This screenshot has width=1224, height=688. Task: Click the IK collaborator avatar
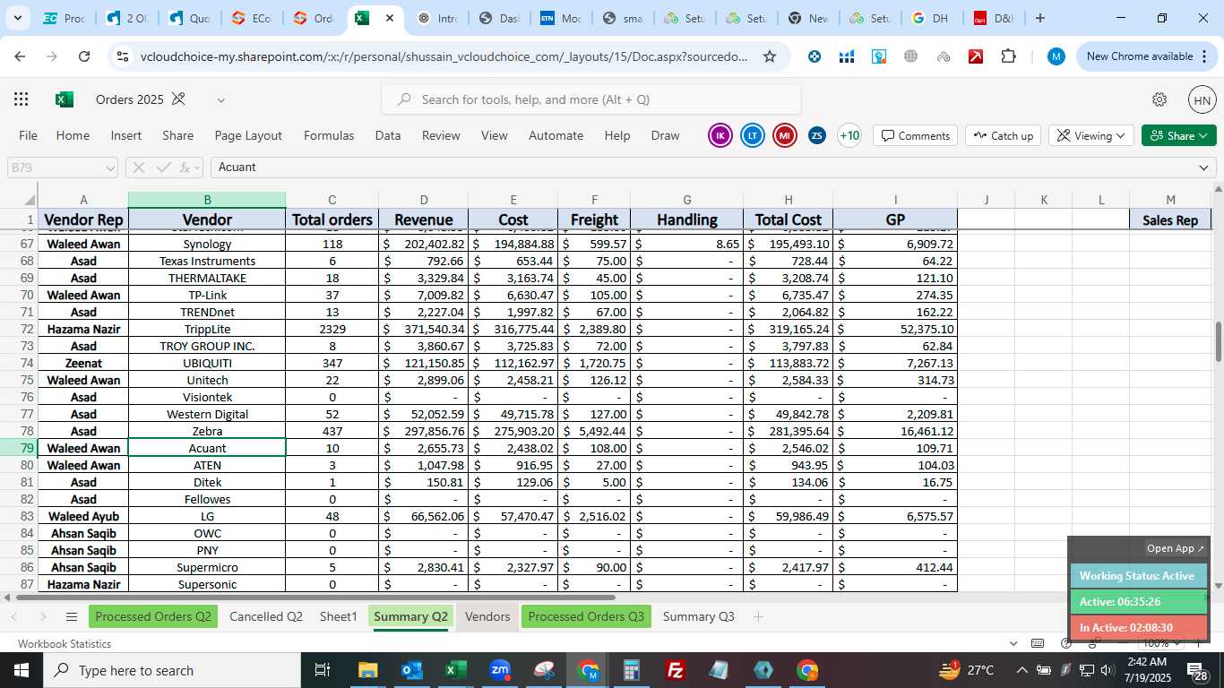point(720,135)
